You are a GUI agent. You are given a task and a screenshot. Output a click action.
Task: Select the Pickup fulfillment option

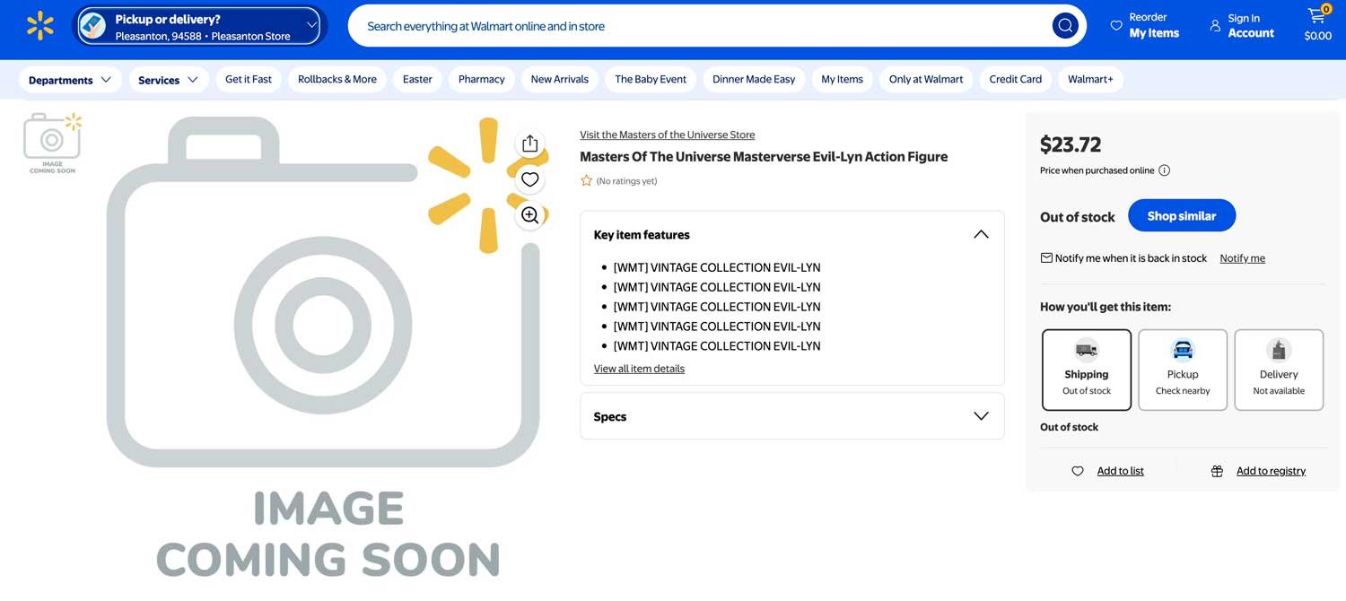(1182, 370)
